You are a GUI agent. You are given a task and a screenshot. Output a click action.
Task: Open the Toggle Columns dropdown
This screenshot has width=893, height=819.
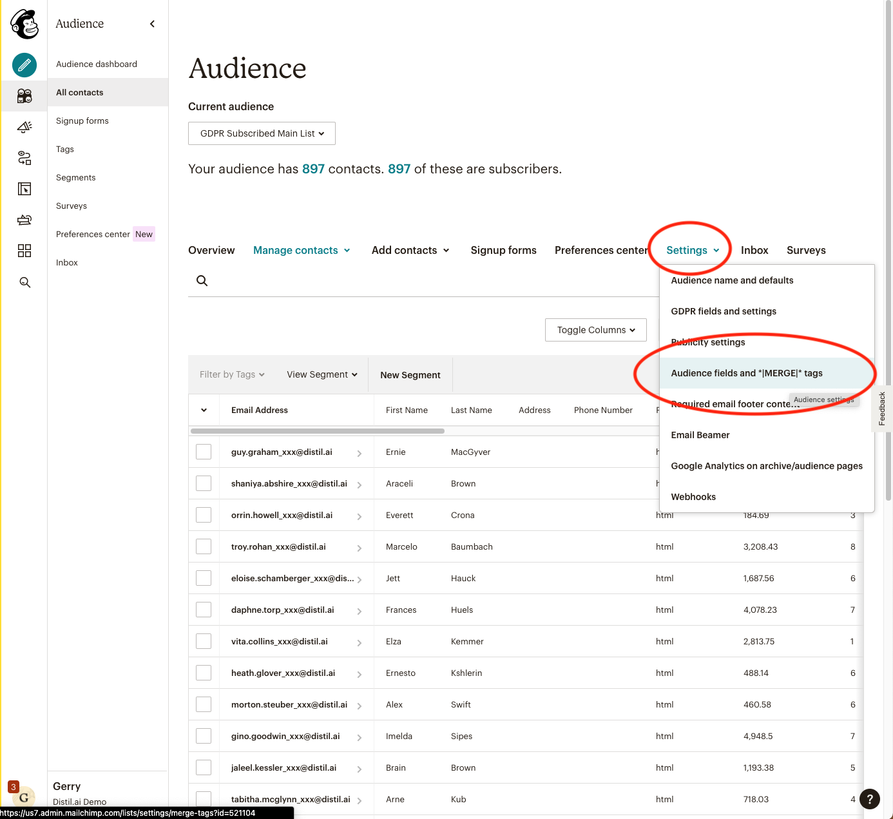click(x=596, y=330)
